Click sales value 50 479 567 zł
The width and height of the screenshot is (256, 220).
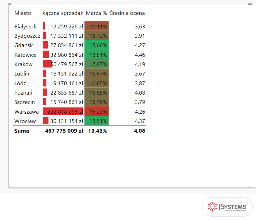click(x=67, y=64)
